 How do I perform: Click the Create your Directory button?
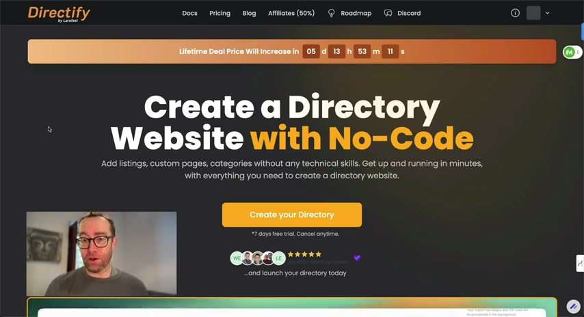coord(292,215)
